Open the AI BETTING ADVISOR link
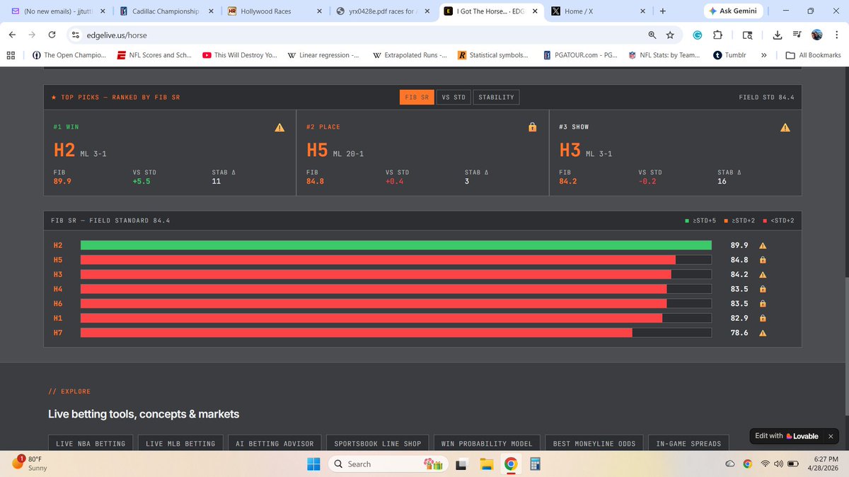The image size is (849, 477). [275, 443]
